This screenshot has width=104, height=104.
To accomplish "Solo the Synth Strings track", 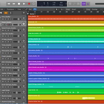I will [5, 87].
